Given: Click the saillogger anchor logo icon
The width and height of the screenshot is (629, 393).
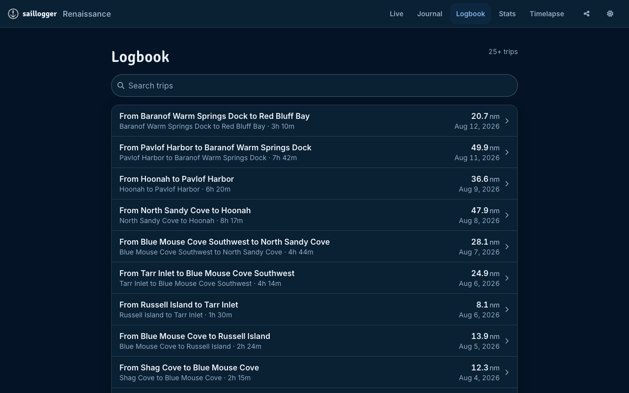Looking at the screenshot, I should (13, 14).
